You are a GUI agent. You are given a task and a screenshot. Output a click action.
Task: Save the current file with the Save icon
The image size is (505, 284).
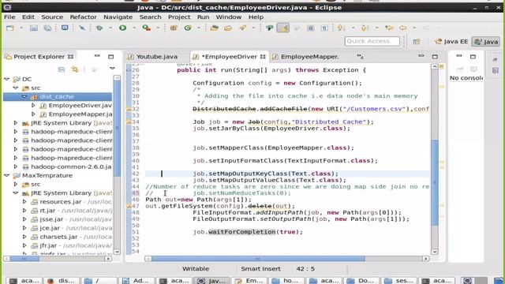(34, 28)
